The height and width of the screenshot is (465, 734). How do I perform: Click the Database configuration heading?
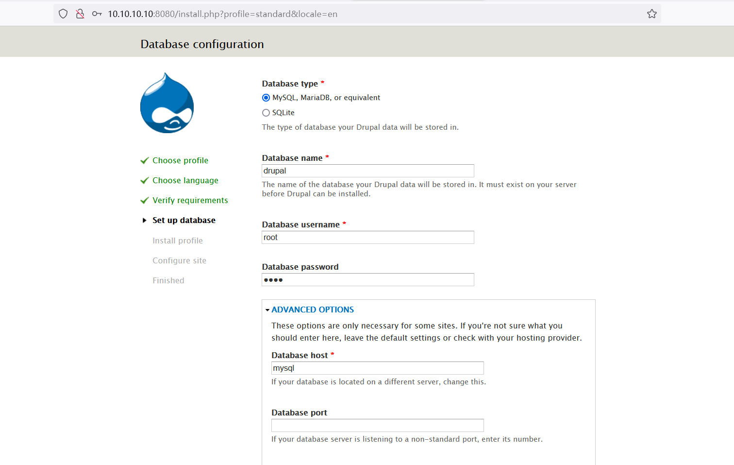click(x=202, y=44)
